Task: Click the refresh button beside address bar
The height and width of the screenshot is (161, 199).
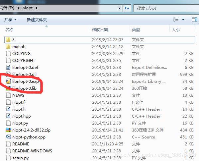Action: click(x=127, y=8)
